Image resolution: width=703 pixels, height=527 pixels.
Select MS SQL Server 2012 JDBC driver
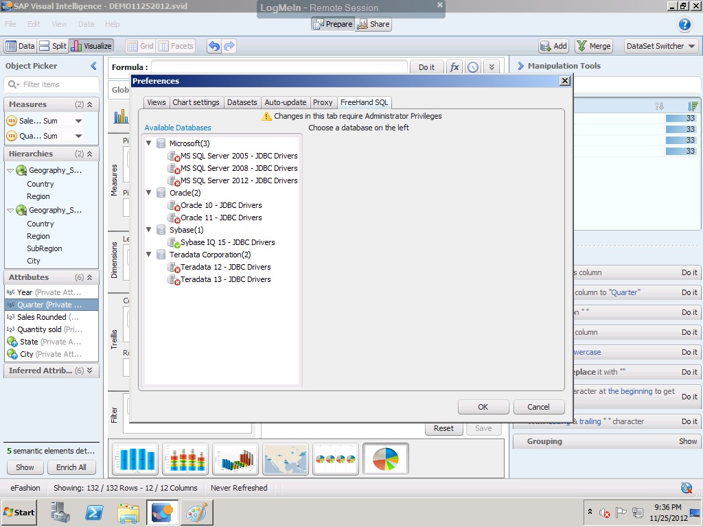233,180
